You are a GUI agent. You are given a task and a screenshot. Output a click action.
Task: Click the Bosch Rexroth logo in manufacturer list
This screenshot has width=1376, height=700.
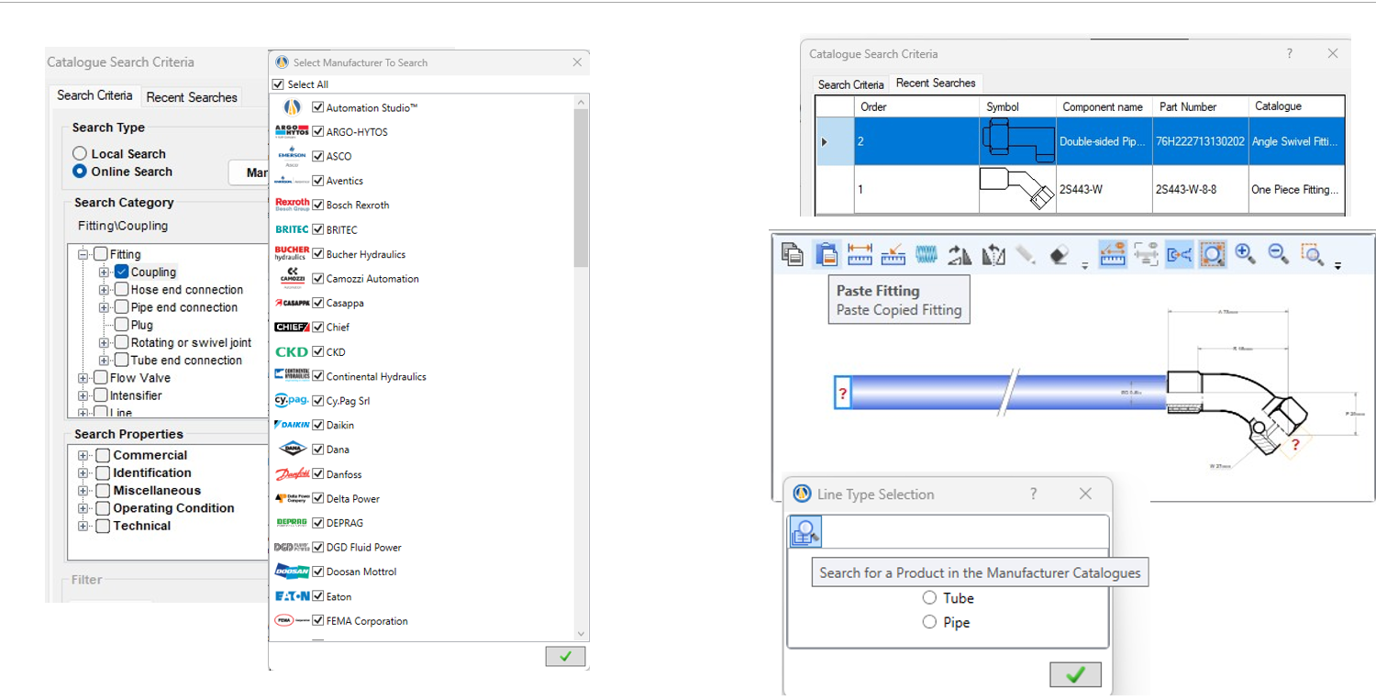(x=293, y=205)
